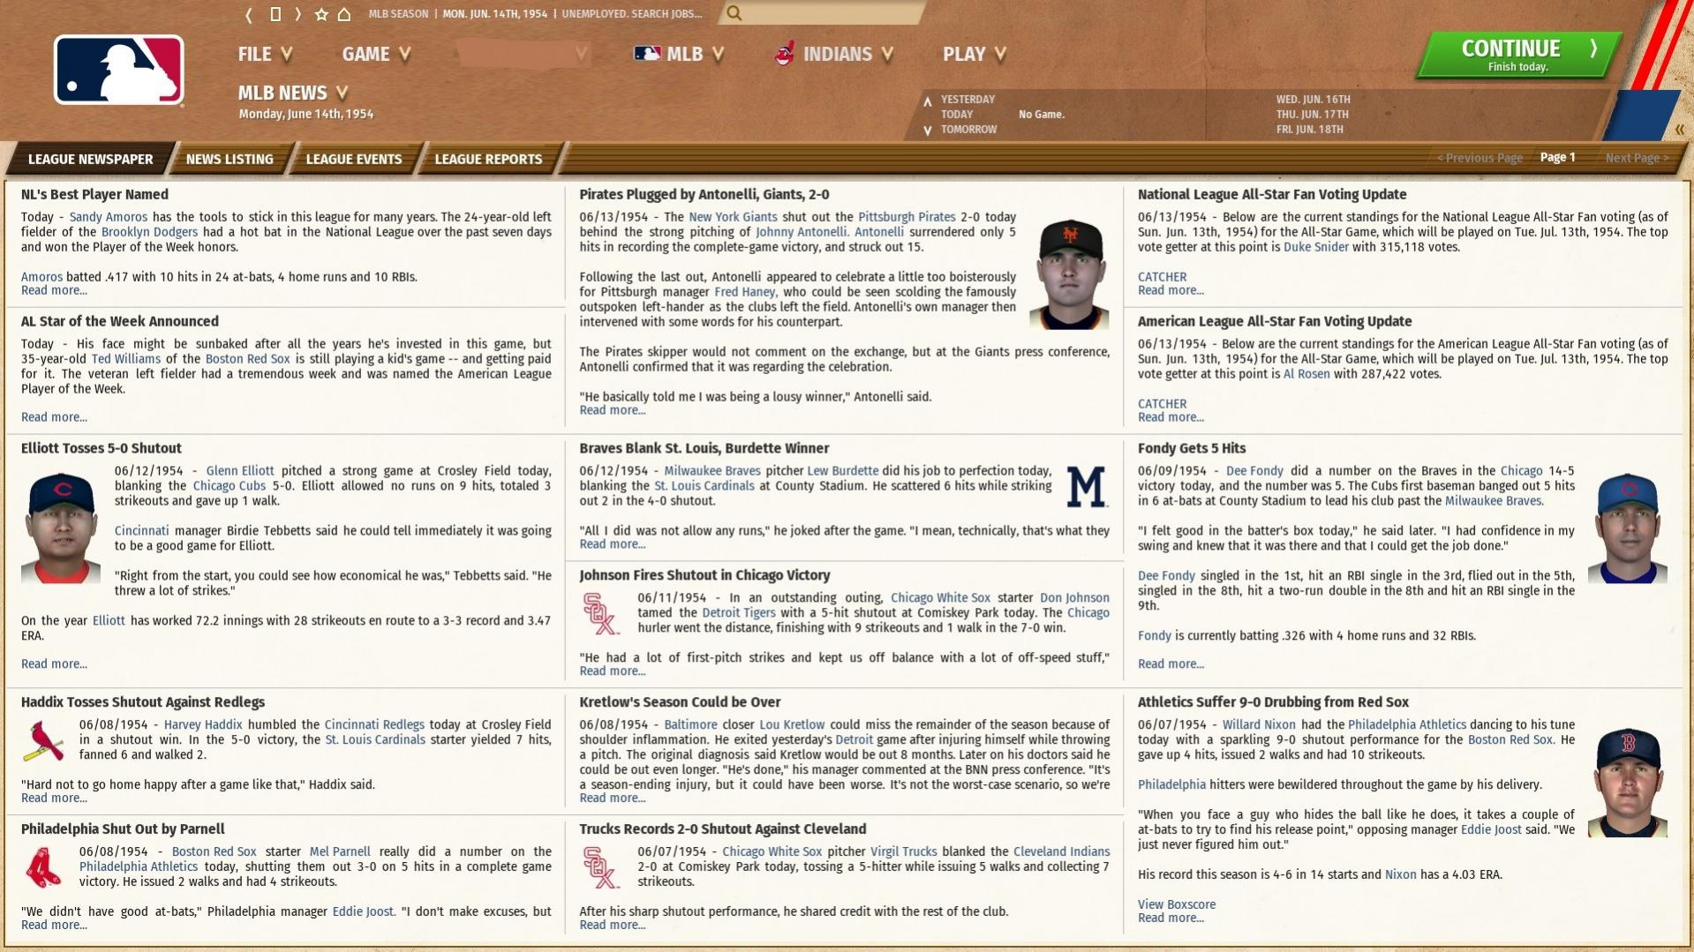1694x952 pixels.
Task: Click the star bookmark icon
Action: (321, 14)
